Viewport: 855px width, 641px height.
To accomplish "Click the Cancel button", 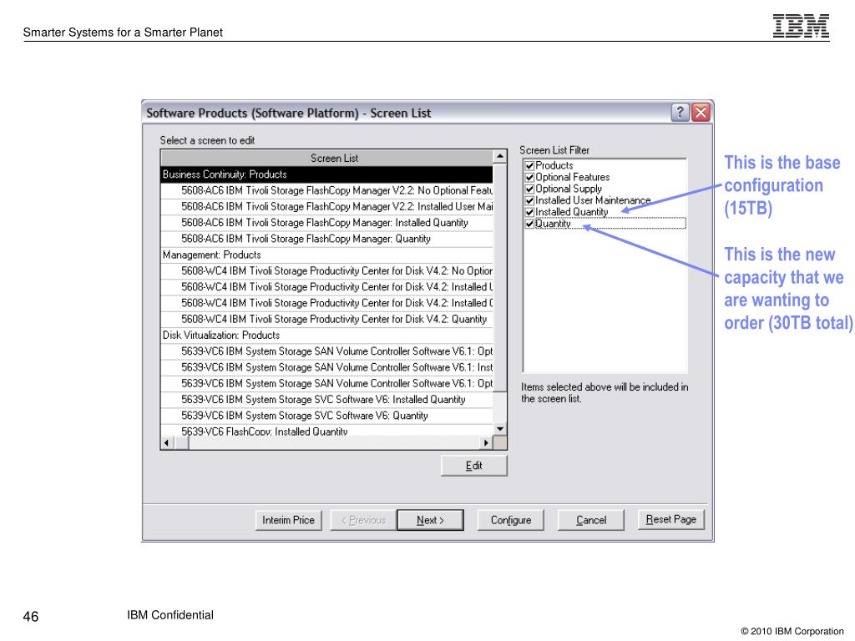I will (x=591, y=520).
